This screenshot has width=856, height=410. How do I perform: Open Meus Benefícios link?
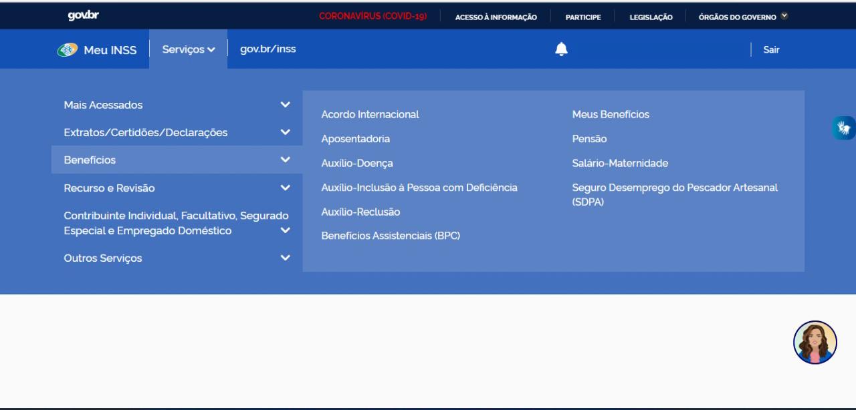pyautogui.click(x=611, y=114)
